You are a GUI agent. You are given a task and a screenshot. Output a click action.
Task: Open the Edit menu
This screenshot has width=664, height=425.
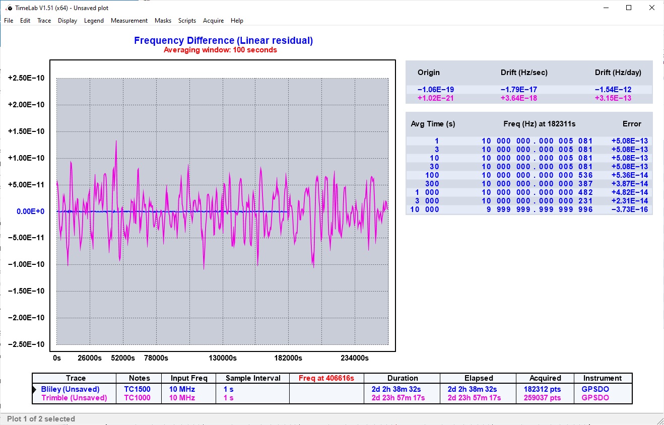pos(25,21)
